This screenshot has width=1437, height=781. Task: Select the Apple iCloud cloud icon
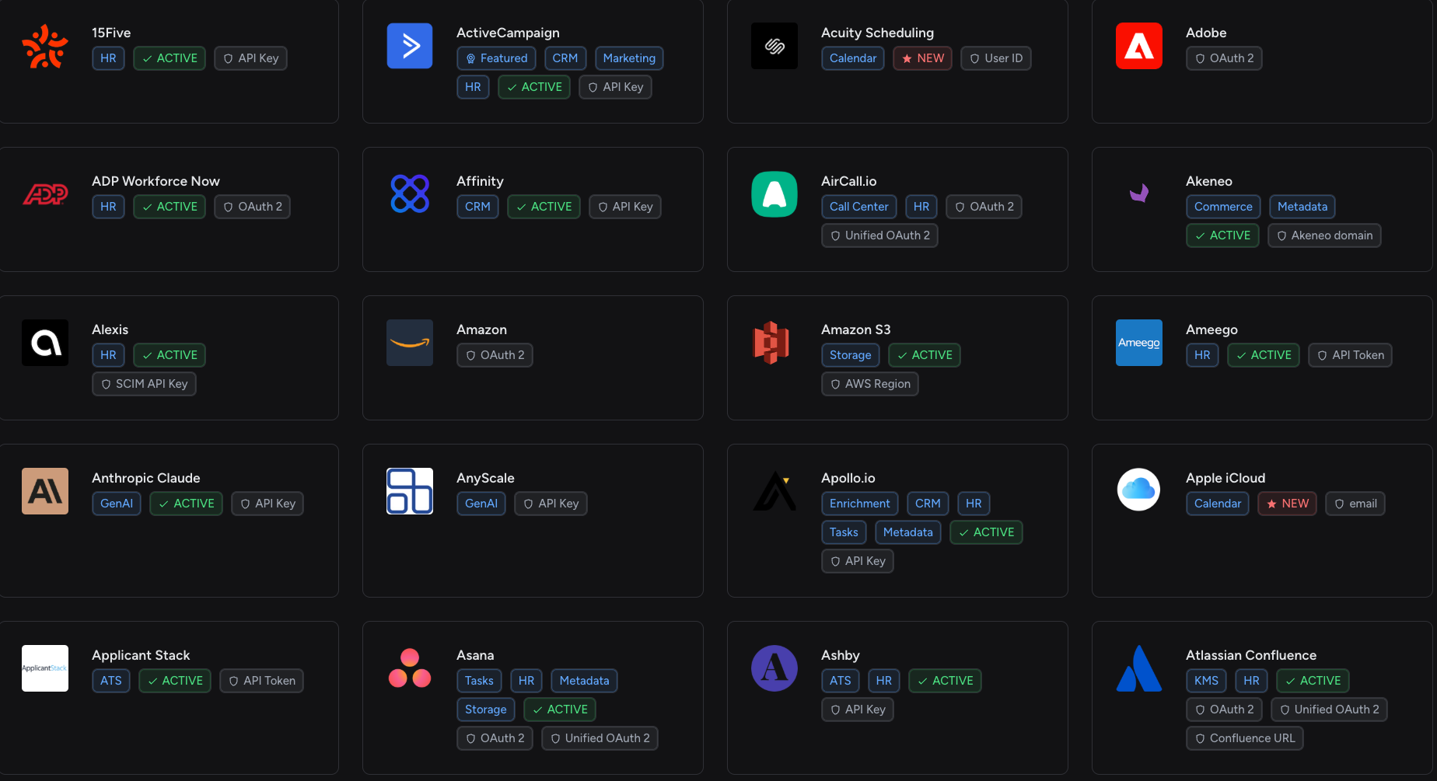1138,490
